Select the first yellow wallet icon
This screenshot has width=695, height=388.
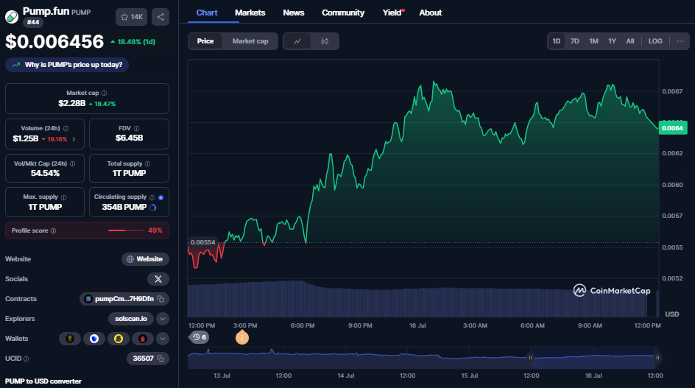click(x=70, y=339)
